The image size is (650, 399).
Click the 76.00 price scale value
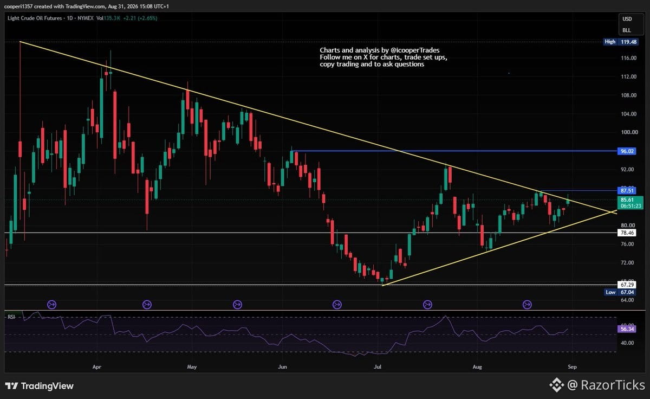[627, 244]
